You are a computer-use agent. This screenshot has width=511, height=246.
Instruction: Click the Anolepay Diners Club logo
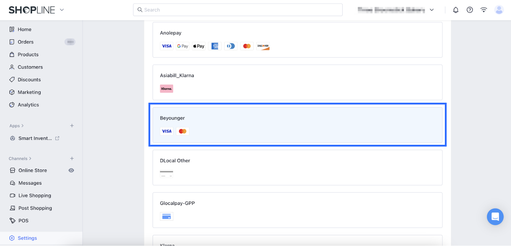(x=231, y=46)
